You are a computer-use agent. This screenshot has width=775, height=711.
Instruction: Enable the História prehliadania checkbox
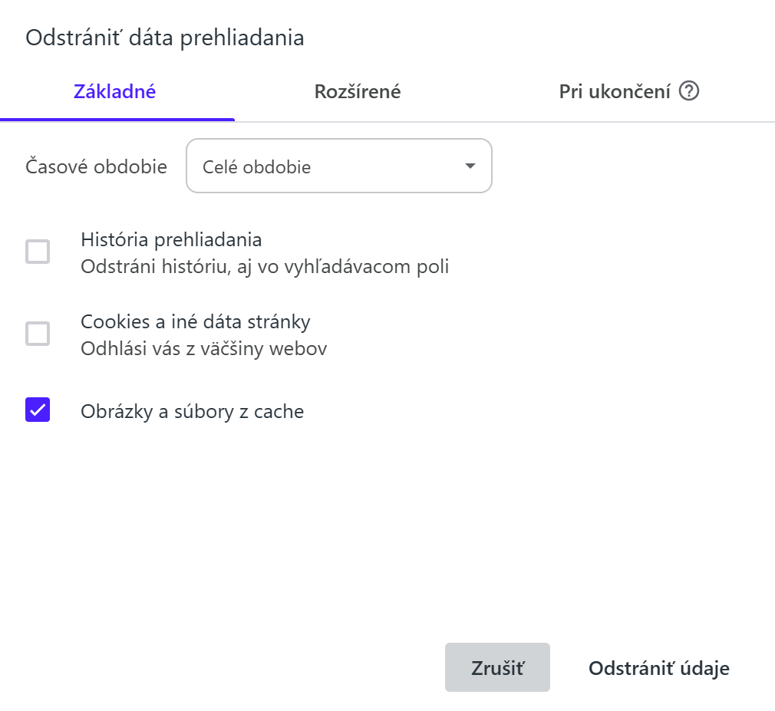(38, 252)
